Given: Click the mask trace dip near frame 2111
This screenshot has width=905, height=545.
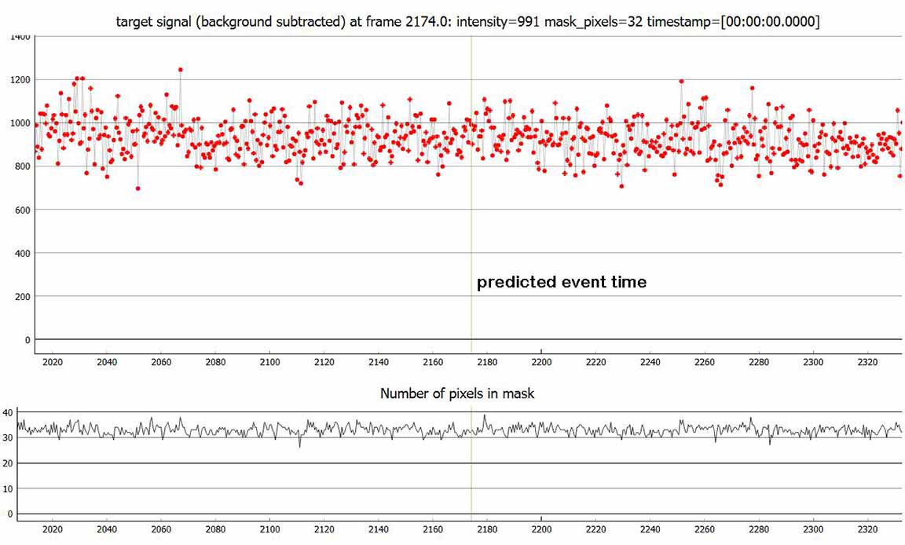Looking at the screenshot, I should click(x=299, y=446).
